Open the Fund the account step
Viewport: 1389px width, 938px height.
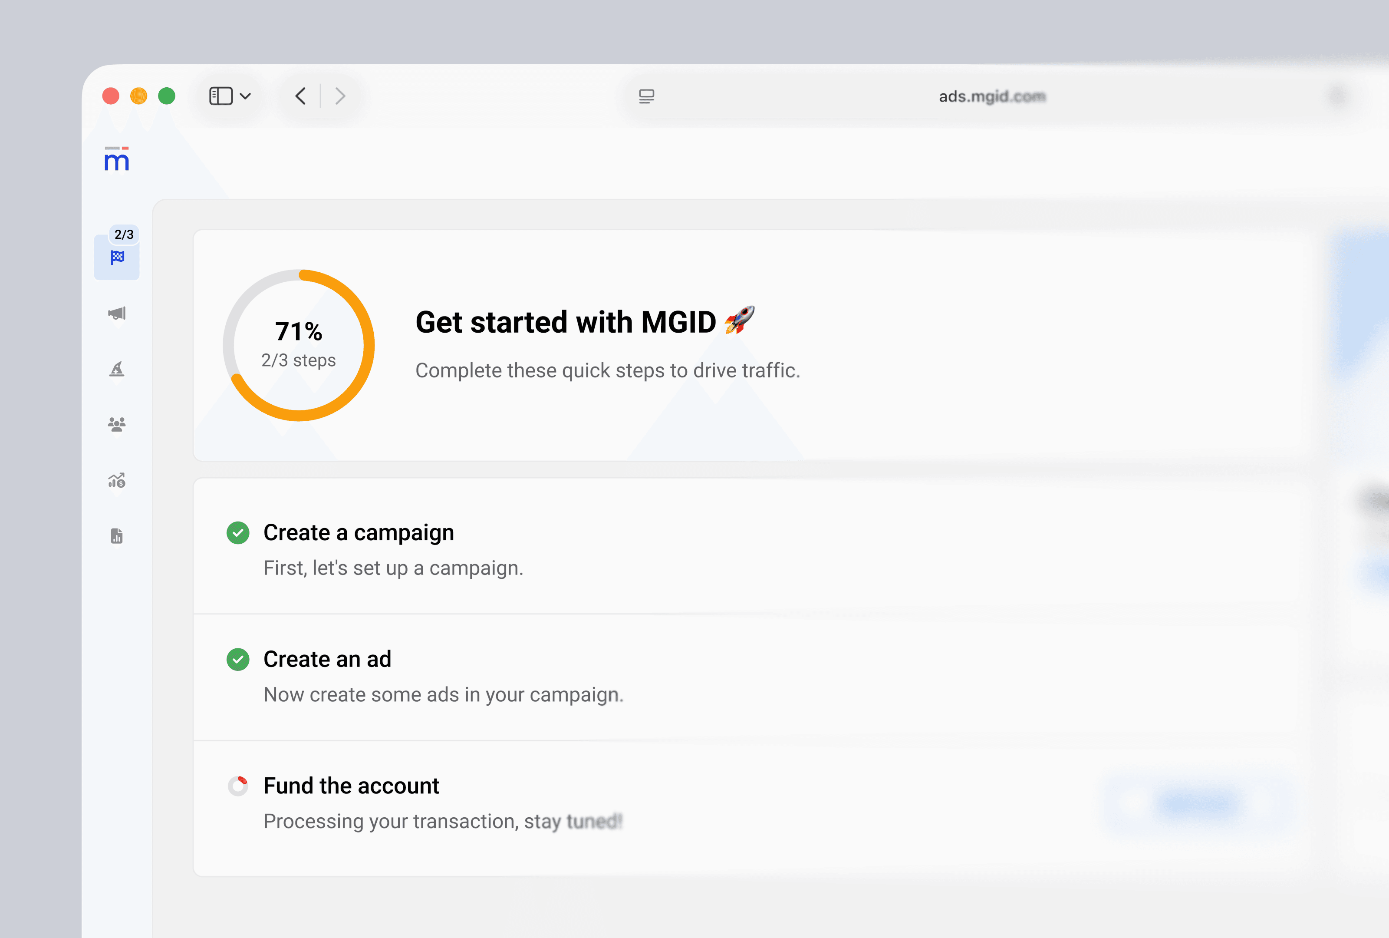352,786
